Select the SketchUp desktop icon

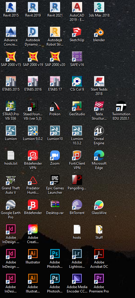(x=77, y=32)
